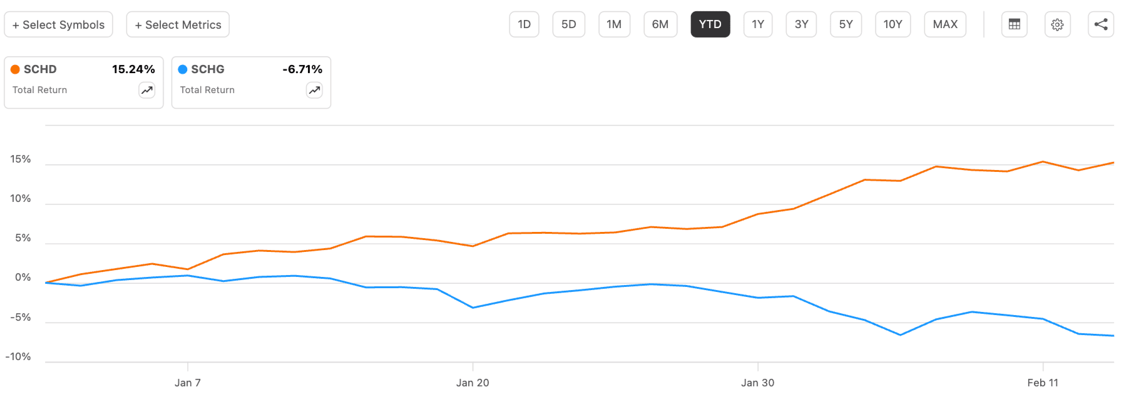This screenshot has width=1134, height=407.
Task: Open the table view icon
Action: click(x=1014, y=24)
